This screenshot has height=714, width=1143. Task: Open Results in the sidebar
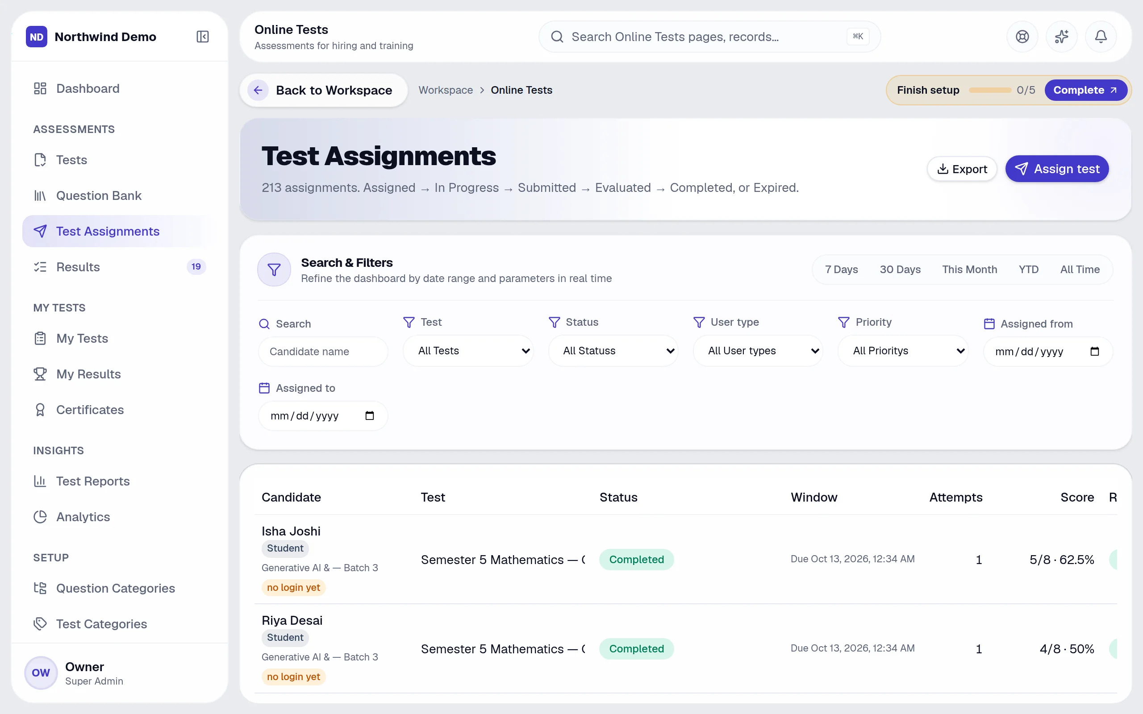click(x=120, y=267)
